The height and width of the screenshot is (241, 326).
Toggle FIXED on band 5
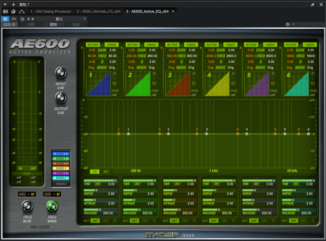click(x=270, y=45)
